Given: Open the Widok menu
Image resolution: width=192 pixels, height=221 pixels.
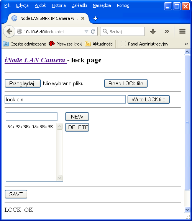Looking at the screenshot, I should (x=40, y=5).
